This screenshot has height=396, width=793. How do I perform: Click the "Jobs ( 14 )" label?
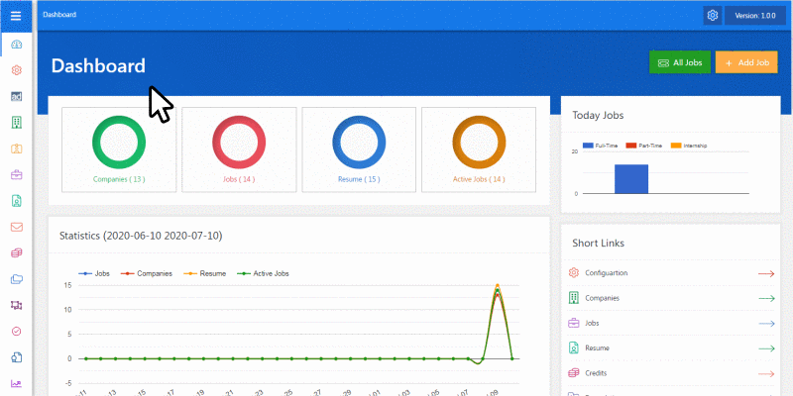click(x=239, y=179)
